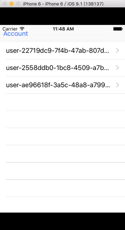Minimize simulator with the yellow button
The image size is (125, 230).
11,4
